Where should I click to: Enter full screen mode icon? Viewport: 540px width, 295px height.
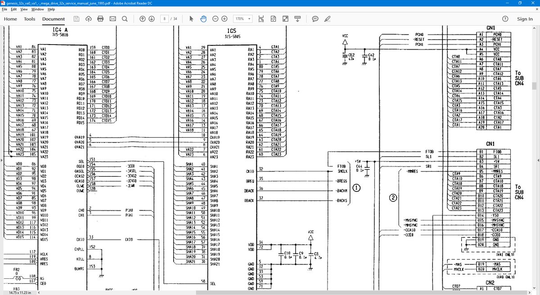(x=285, y=19)
